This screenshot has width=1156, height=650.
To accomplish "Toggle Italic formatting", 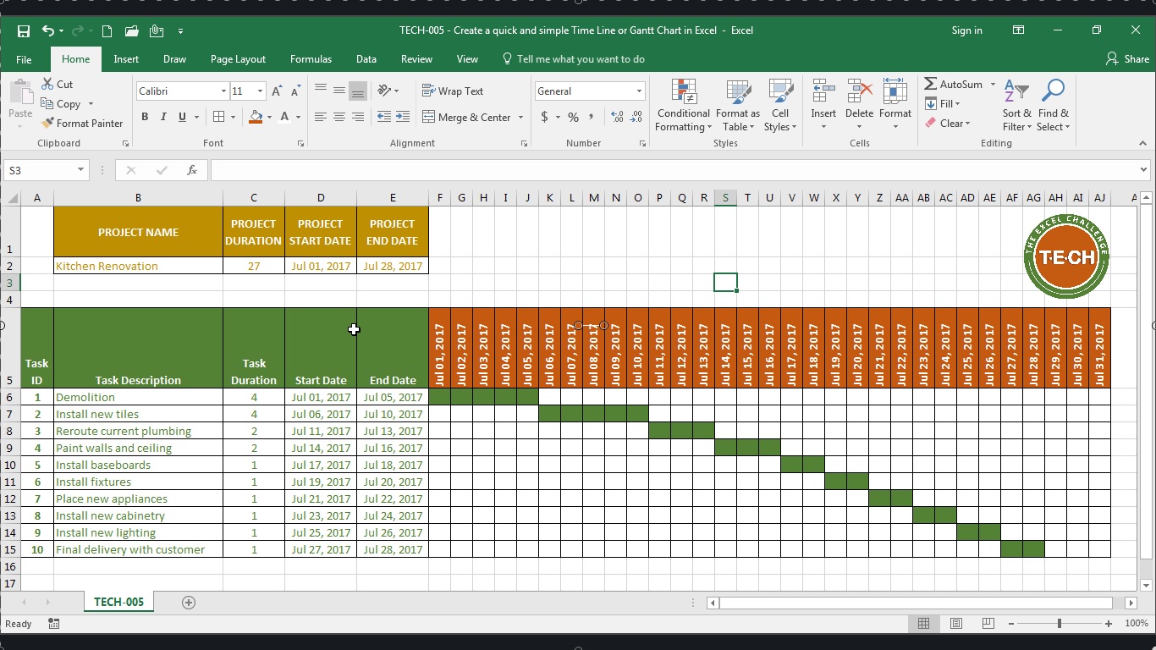I will point(163,118).
